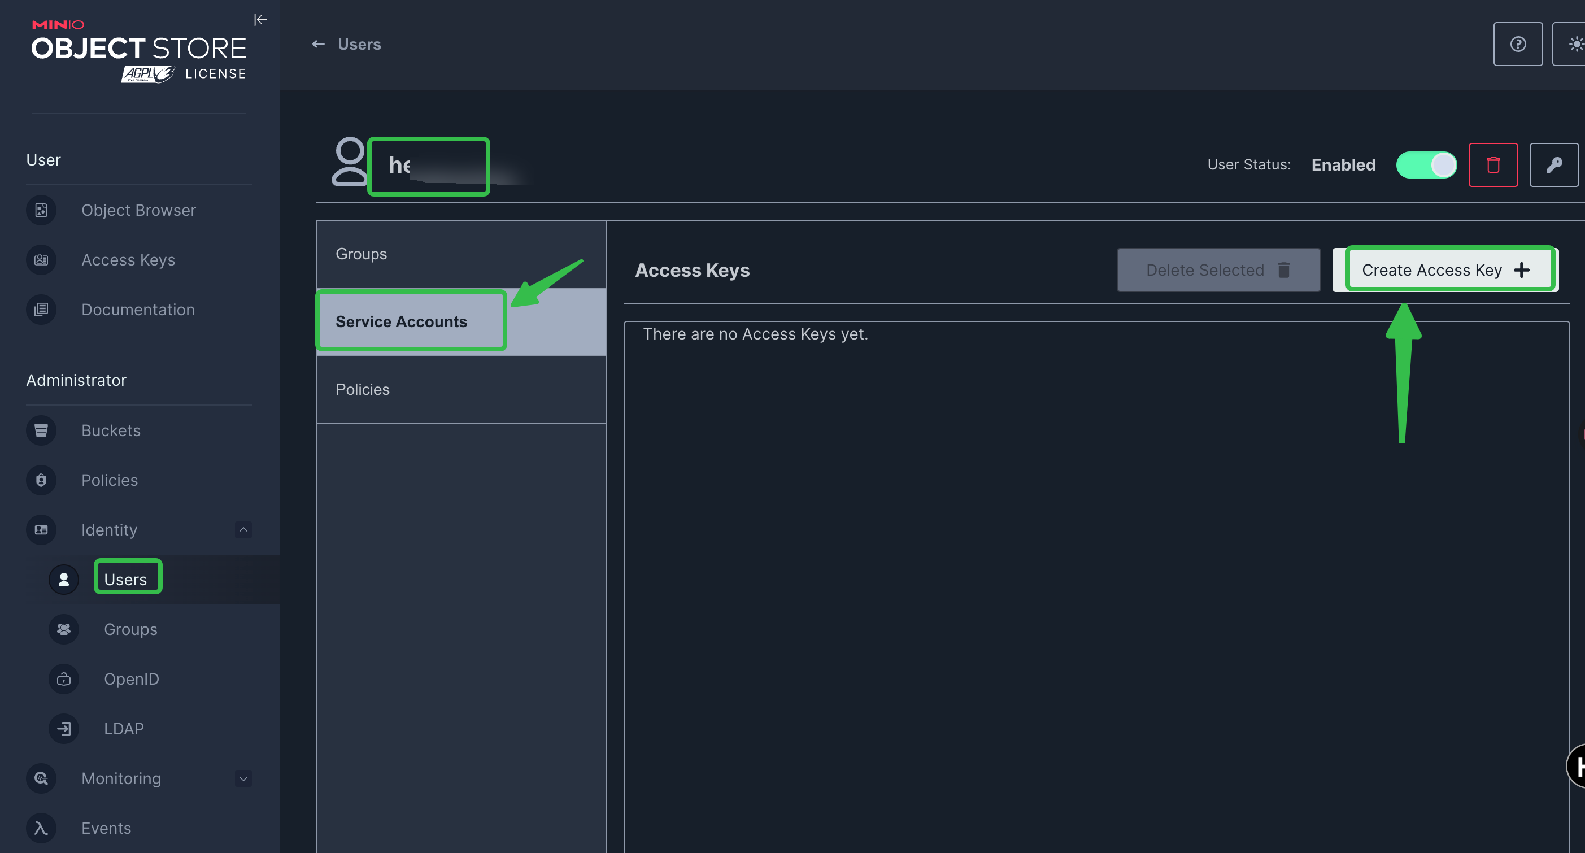This screenshot has height=853, width=1585.
Task: Expand the Monitoring section chevron
Action: [243, 778]
